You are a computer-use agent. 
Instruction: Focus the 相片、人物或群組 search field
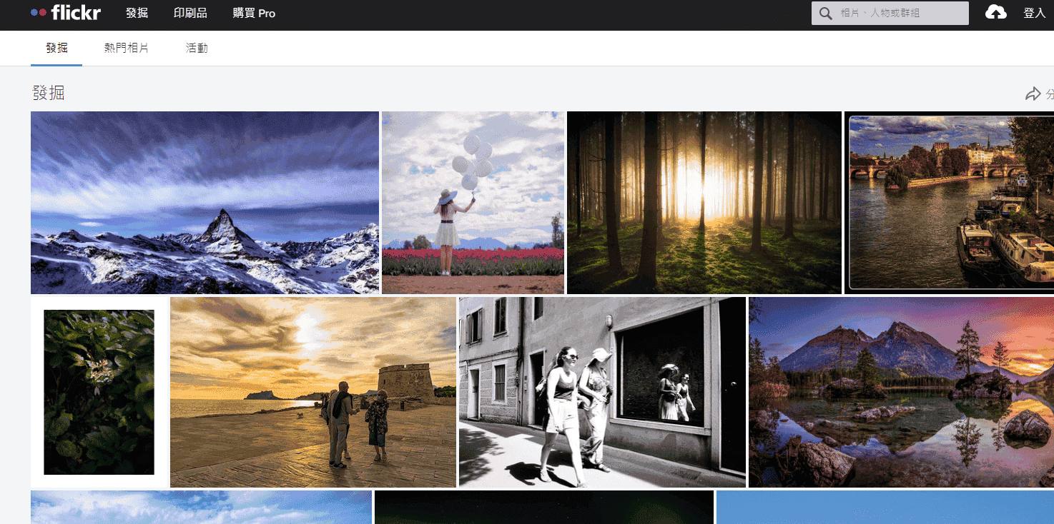point(890,13)
